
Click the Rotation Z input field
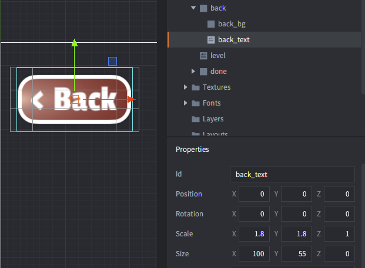339,213
